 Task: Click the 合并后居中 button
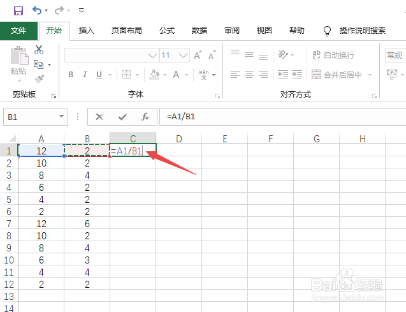coord(337,75)
